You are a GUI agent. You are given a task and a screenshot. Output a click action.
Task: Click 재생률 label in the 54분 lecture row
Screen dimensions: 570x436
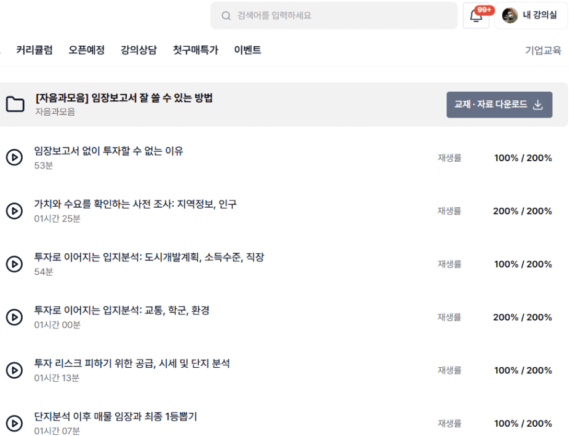449,264
